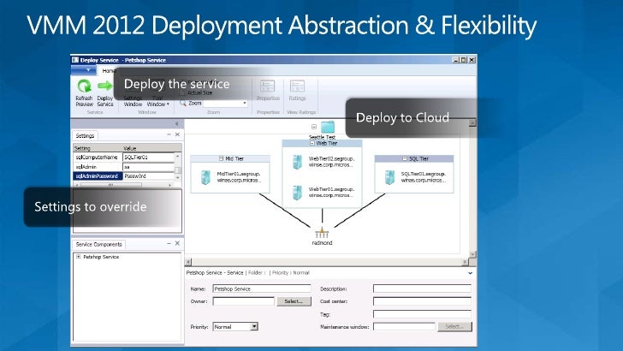Collapse the left pane with arrow
Image resolution: width=623 pixels, height=351 pixels.
pos(177,123)
